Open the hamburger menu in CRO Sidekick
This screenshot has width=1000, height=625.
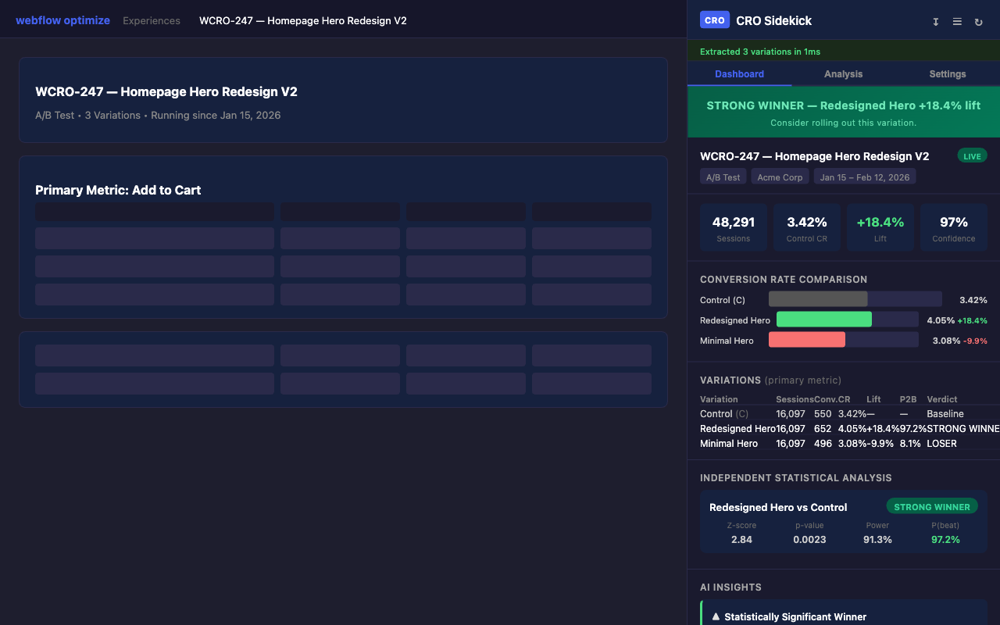click(957, 22)
